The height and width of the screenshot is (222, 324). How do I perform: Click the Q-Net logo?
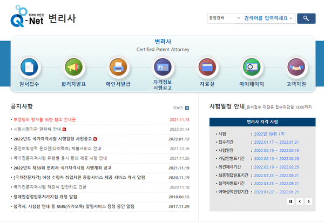coord(27,16)
